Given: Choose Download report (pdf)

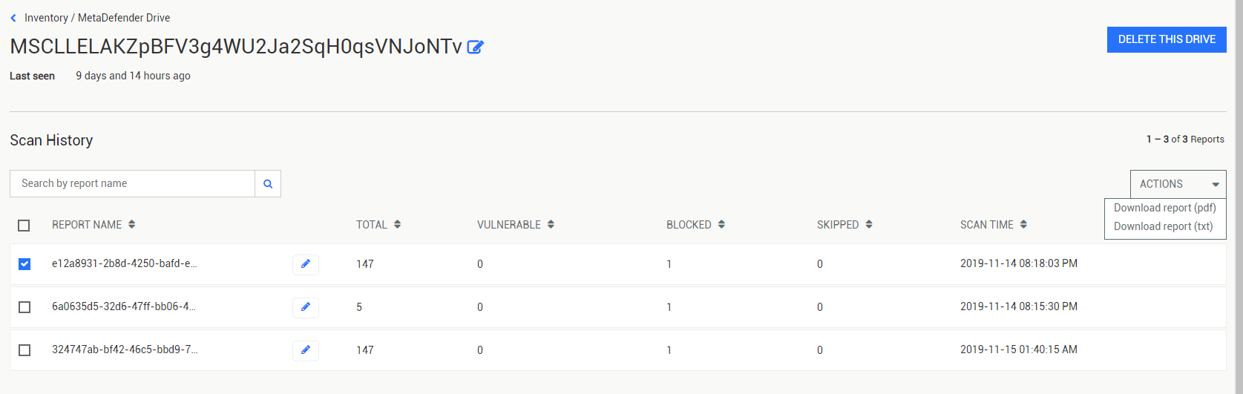Looking at the screenshot, I should [1165, 208].
